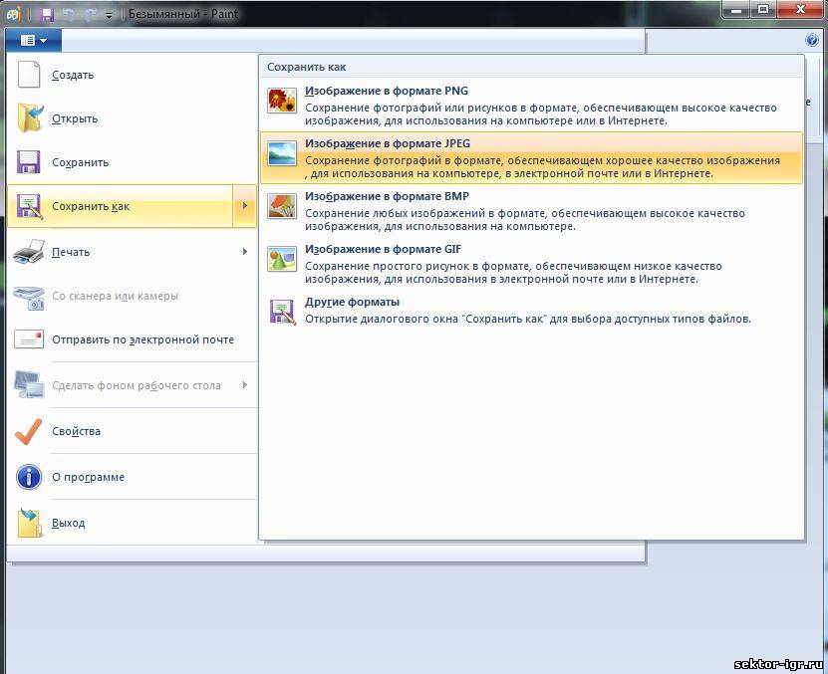Minimize the Paint window
This screenshot has width=828, height=674.
736,10
